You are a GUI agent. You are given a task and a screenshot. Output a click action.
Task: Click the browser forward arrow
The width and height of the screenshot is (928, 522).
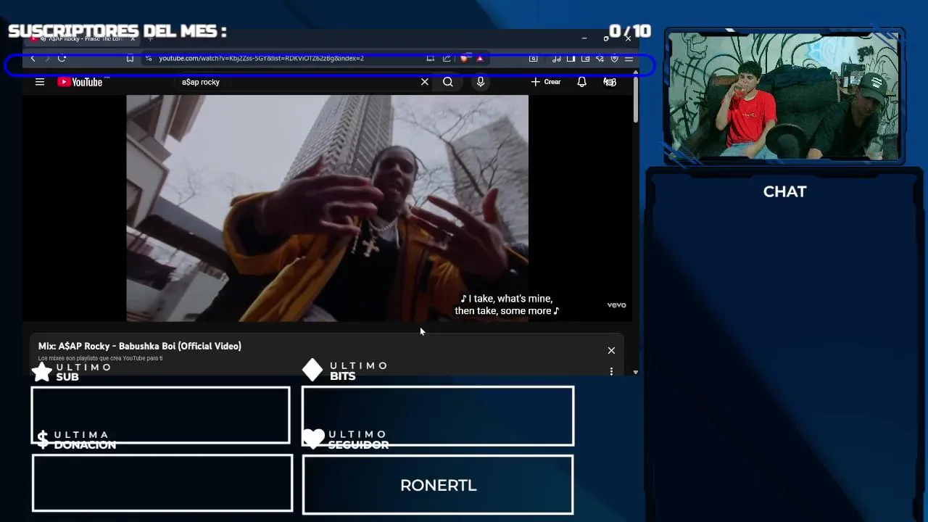[x=47, y=59]
